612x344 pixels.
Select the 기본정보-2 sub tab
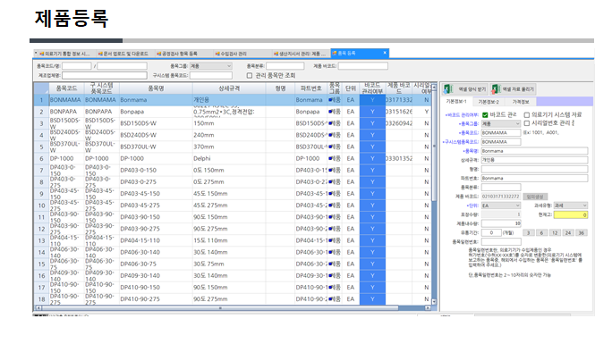489,102
